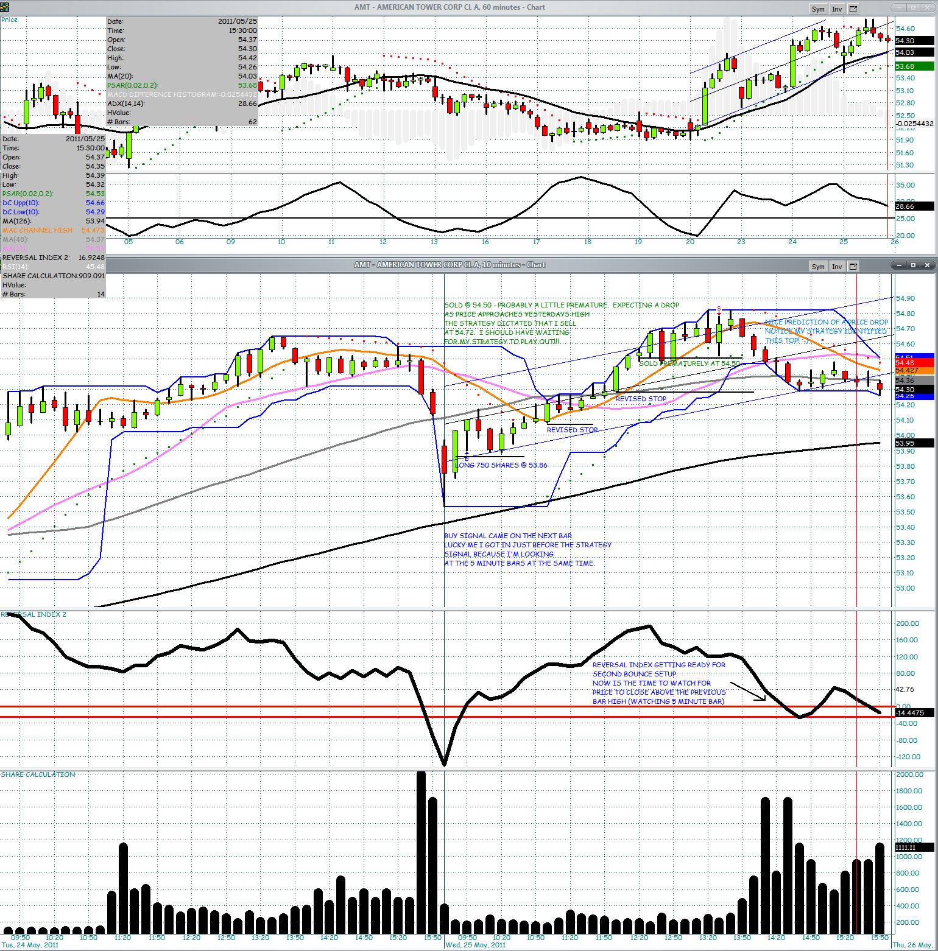938x951 pixels.
Task: Click the orange 54.427 price axis label
Action: point(914,370)
